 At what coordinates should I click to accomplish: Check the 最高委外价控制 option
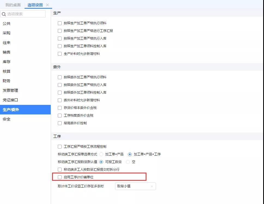click(60, 123)
